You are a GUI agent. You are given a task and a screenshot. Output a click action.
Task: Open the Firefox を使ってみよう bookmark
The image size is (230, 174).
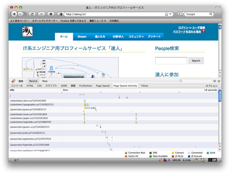tap(73, 21)
